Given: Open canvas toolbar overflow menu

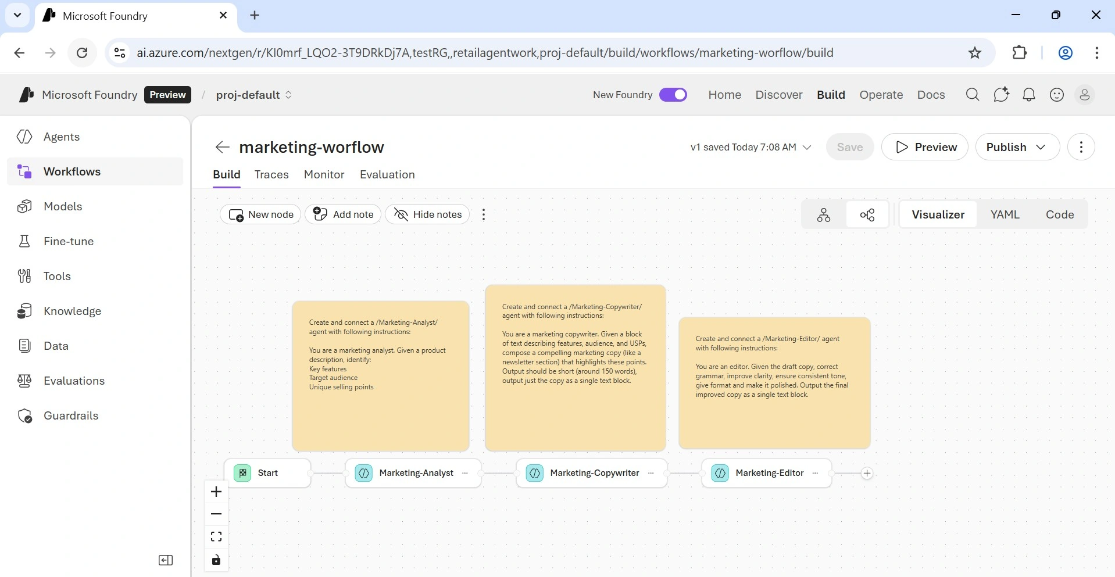Looking at the screenshot, I should click(484, 214).
